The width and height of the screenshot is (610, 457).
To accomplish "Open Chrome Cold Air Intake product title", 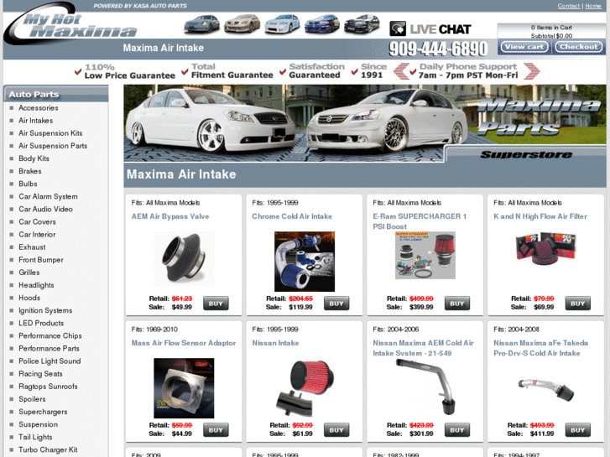I will pos(292,216).
